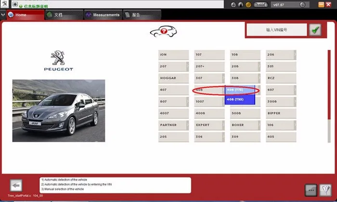Click the 信息标题说明 info text
Screen dimensions: 337x202
(36, 6)
